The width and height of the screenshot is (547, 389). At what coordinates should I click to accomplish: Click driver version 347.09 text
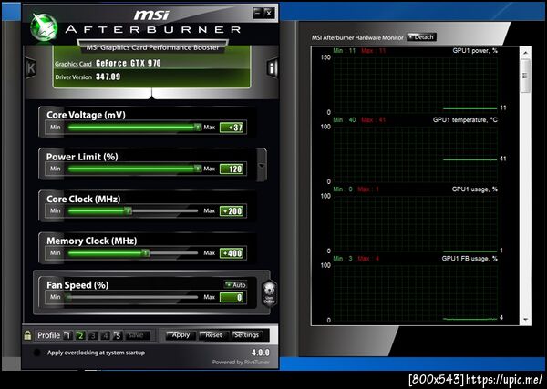pos(108,77)
